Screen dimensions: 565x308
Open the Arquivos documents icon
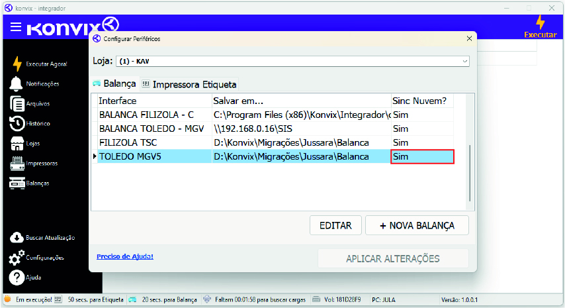[17, 103]
